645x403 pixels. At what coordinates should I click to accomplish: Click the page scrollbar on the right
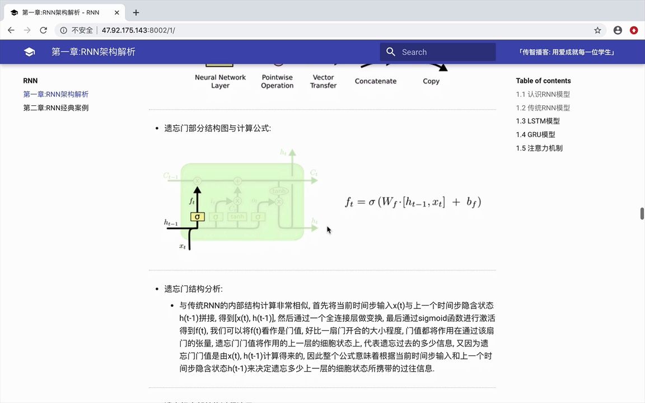[642, 213]
